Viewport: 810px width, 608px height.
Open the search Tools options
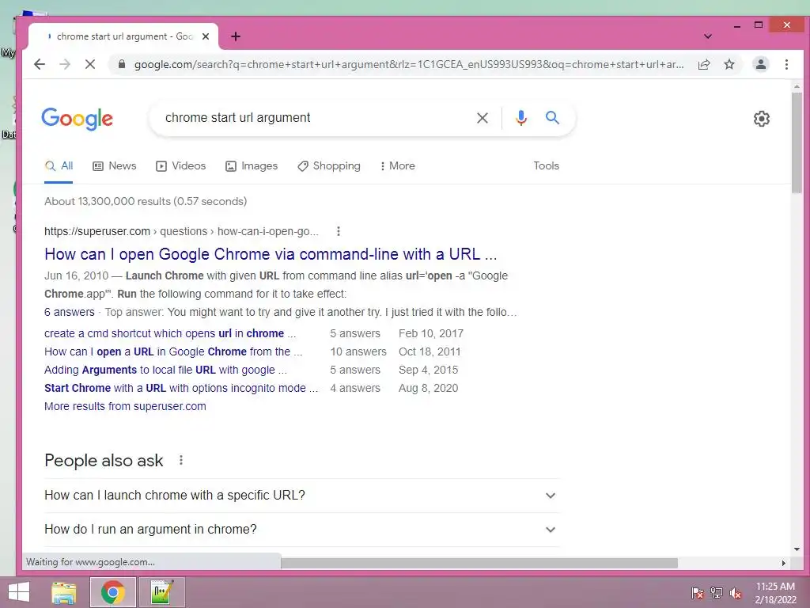[546, 166]
